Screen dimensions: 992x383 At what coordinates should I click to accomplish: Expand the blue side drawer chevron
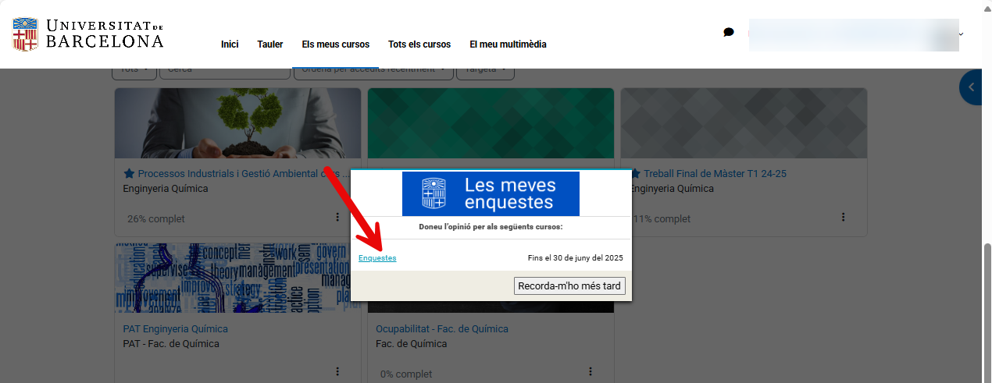click(972, 87)
